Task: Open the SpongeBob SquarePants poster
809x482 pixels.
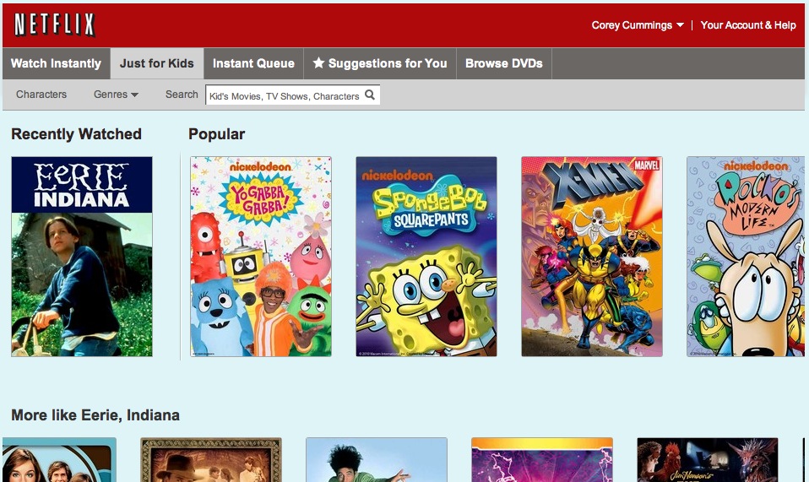Action: coord(426,257)
